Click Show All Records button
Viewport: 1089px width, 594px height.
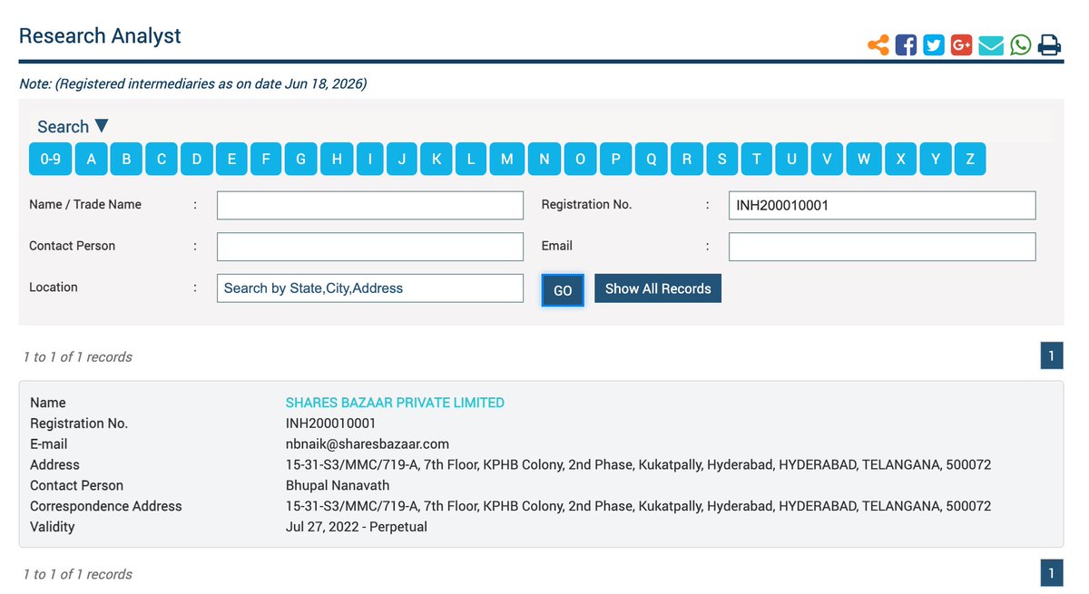click(658, 288)
